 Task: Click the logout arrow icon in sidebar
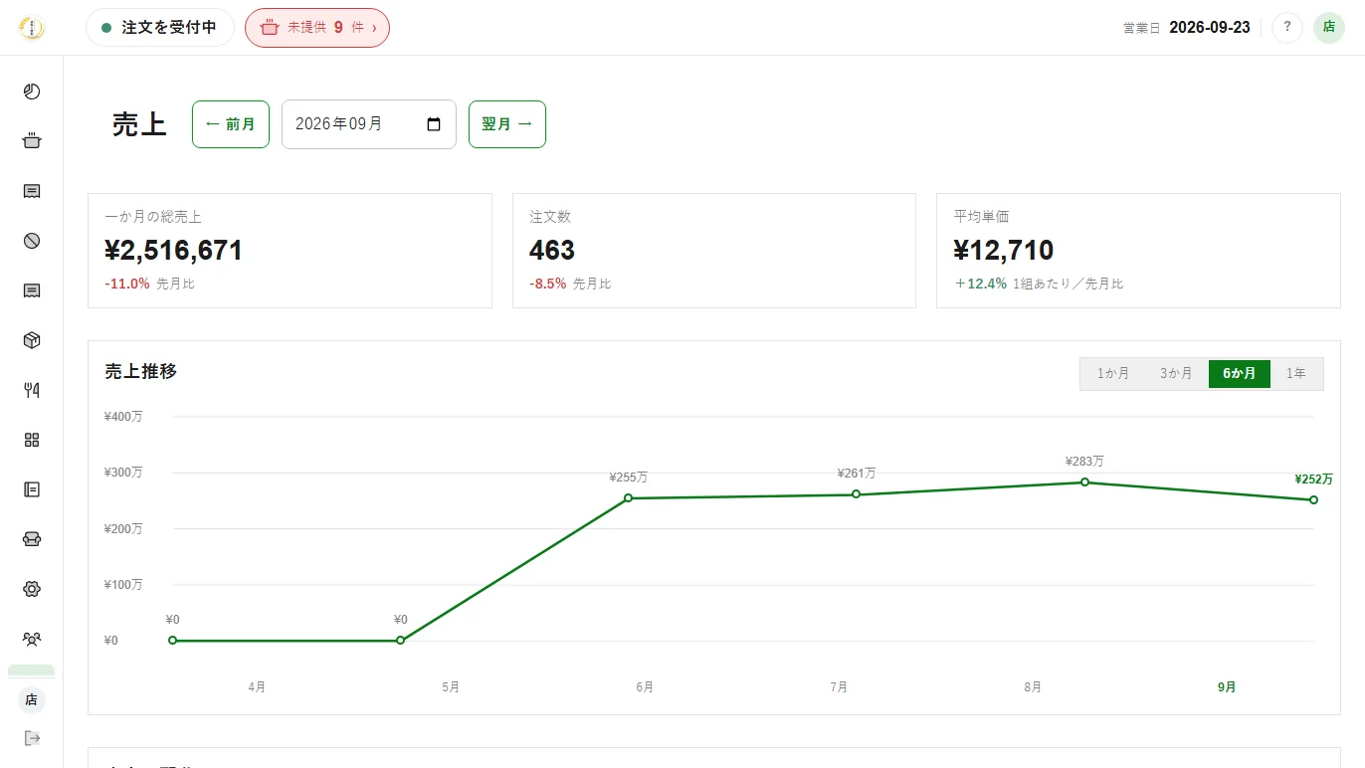(32, 737)
